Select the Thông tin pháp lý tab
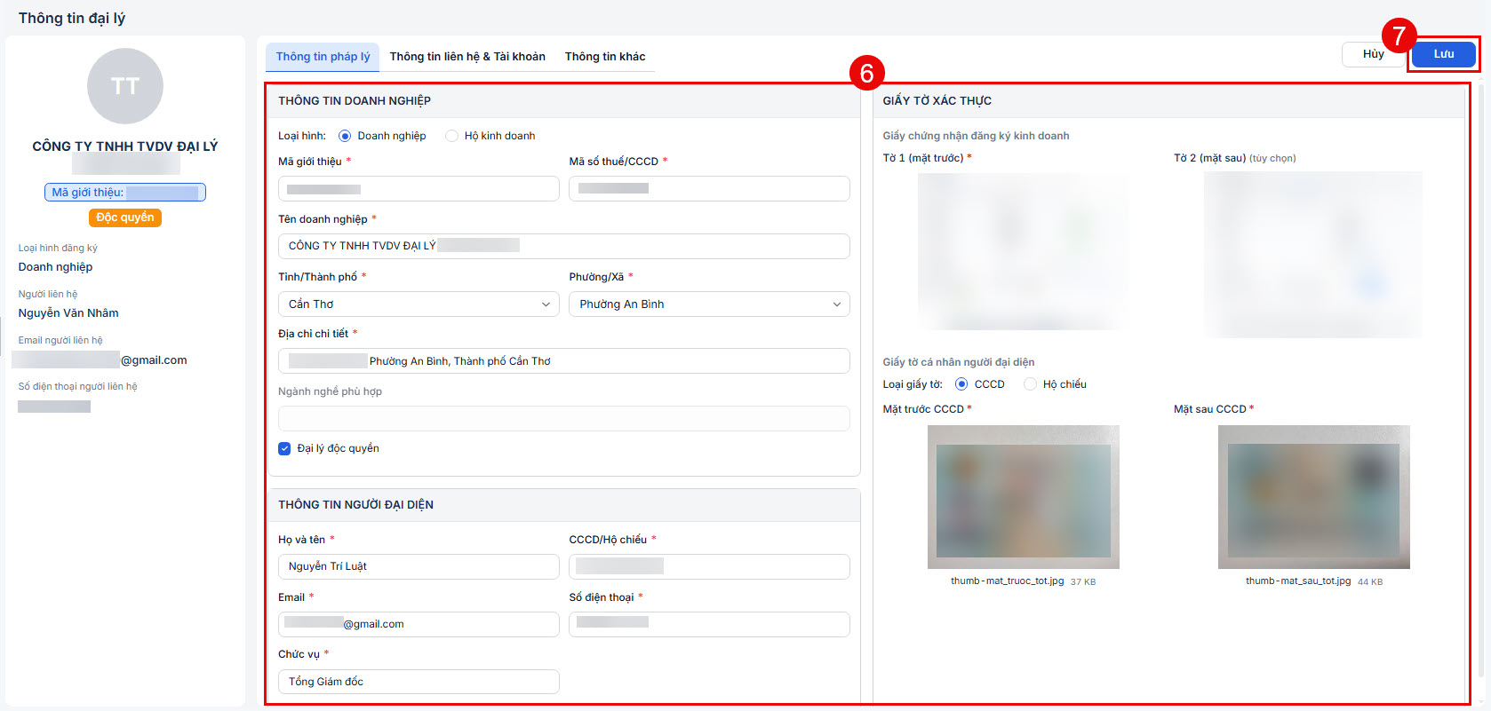The width and height of the screenshot is (1491, 711). click(323, 57)
